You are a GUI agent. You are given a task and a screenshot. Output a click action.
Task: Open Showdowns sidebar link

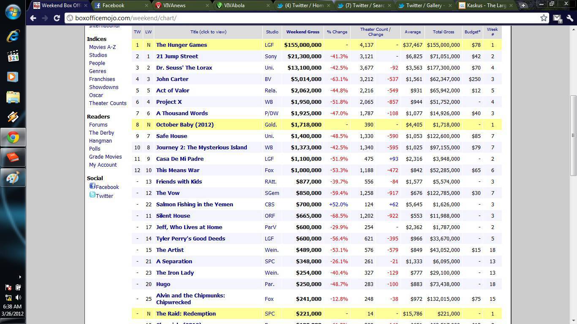coord(103,87)
